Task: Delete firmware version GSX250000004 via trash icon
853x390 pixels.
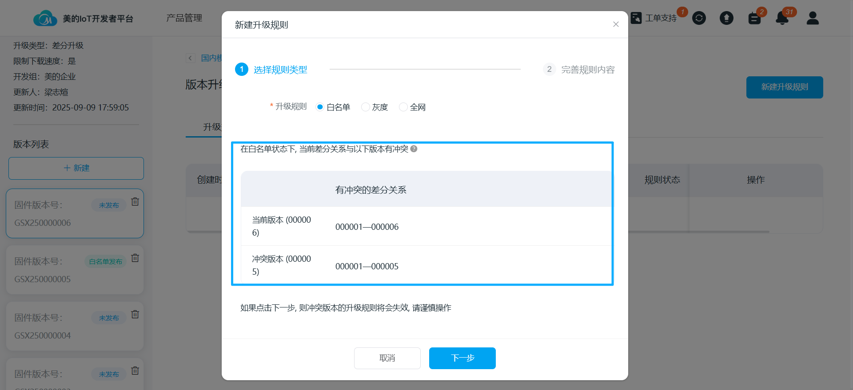Action: tap(135, 315)
